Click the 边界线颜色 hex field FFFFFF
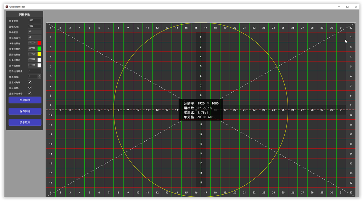 [32, 65]
